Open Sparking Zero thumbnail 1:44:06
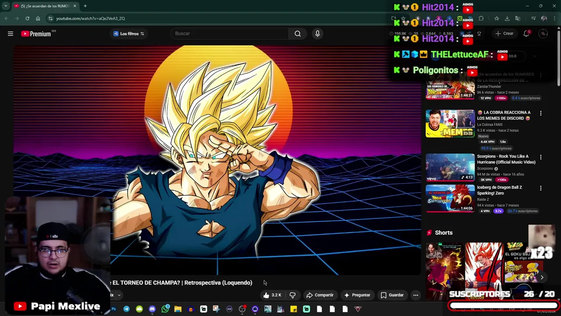 point(450,198)
